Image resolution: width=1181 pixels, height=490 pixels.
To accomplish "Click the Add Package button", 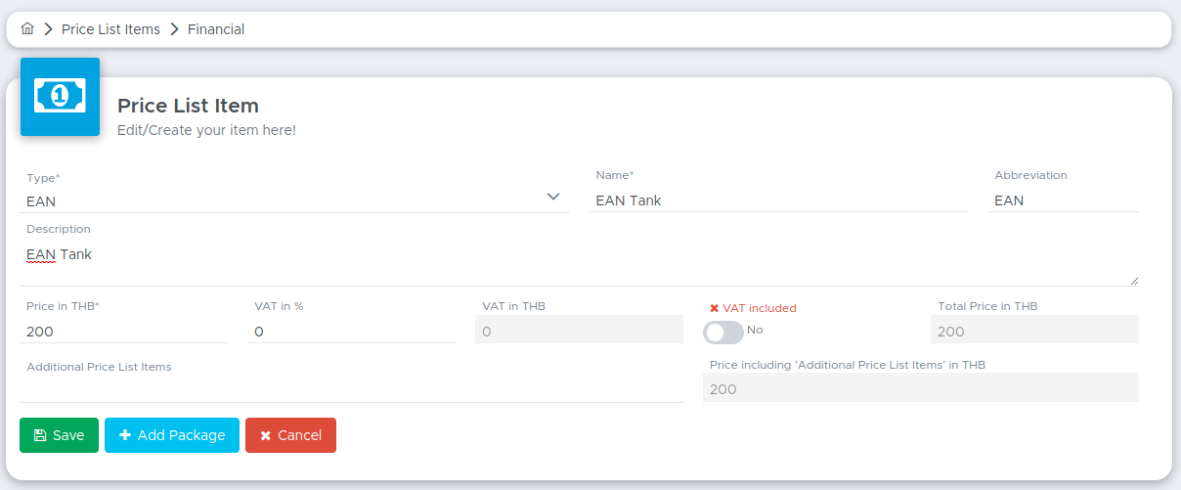I will coord(172,435).
